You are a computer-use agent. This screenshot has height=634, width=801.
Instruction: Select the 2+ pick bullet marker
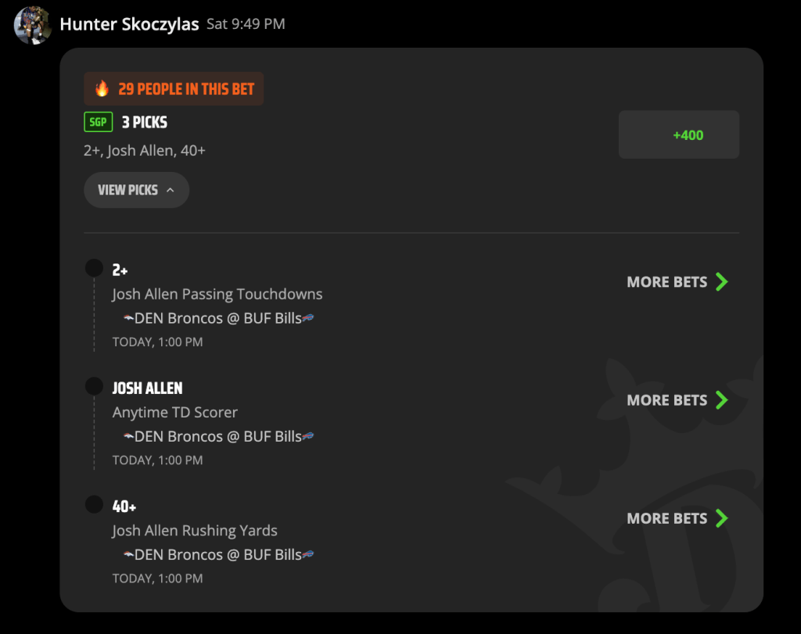point(94,268)
